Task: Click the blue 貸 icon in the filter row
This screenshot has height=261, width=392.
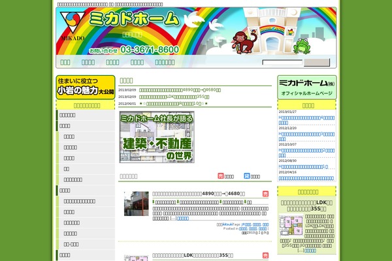Action: [x=247, y=176]
